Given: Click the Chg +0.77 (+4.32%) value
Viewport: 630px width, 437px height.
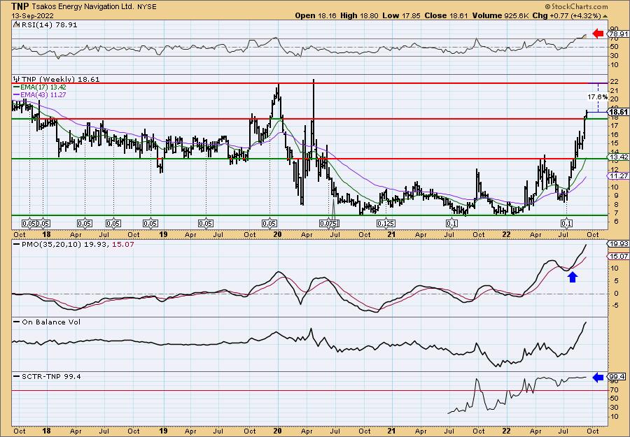Looking at the screenshot, I should coord(566,15).
